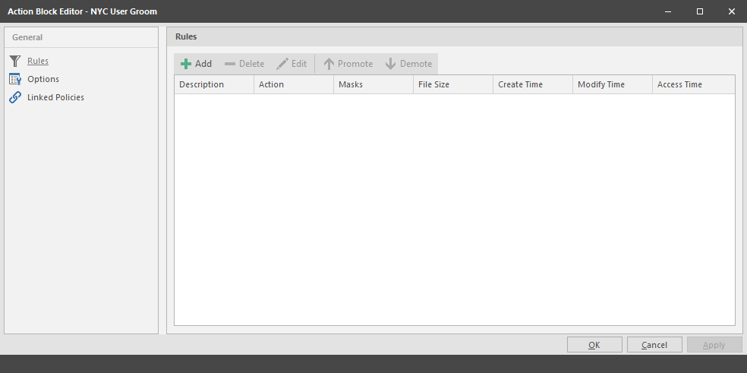
Task: Click the Demote down arrow icon
Action: [391, 64]
